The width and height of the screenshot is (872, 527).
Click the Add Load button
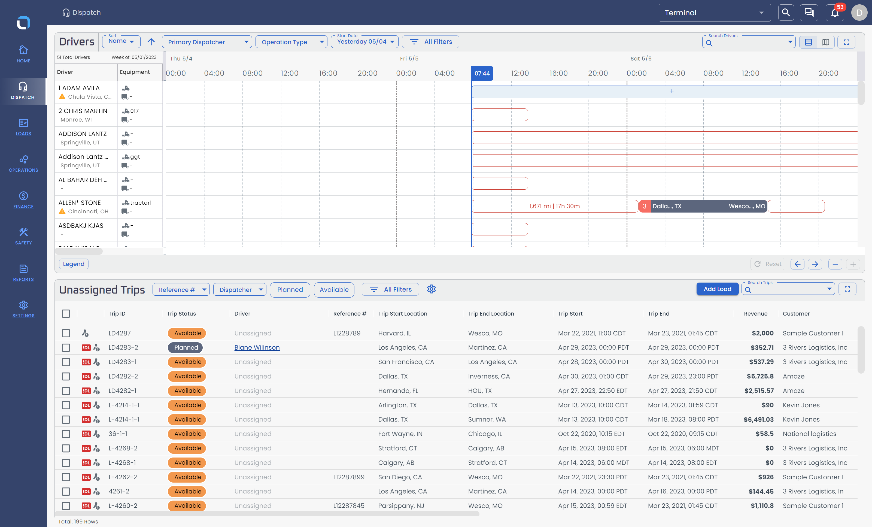click(717, 289)
